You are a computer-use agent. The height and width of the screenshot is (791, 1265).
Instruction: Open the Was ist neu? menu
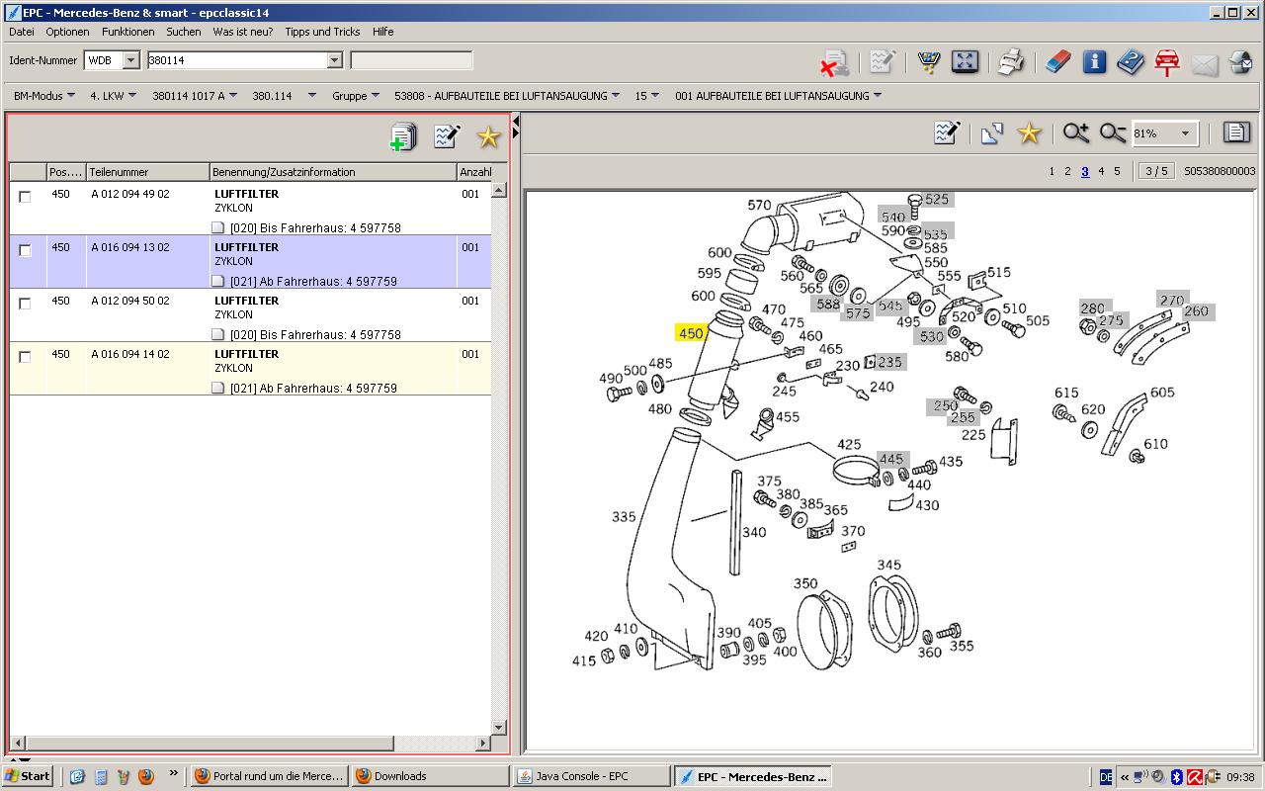click(x=243, y=32)
